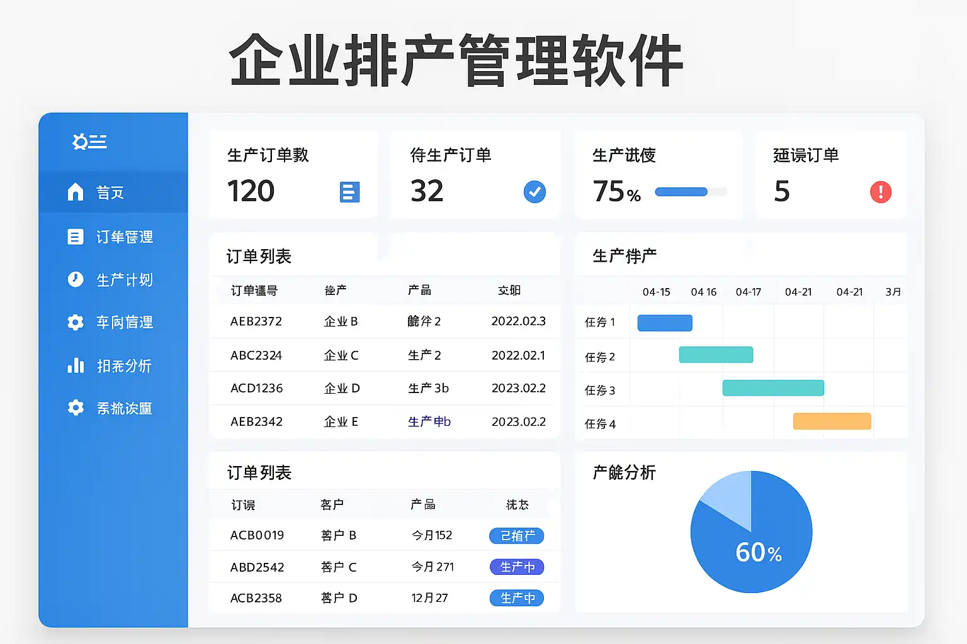The height and width of the screenshot is (644, 967).
Task: Click the date 2022.02.3
Action: 518,321
